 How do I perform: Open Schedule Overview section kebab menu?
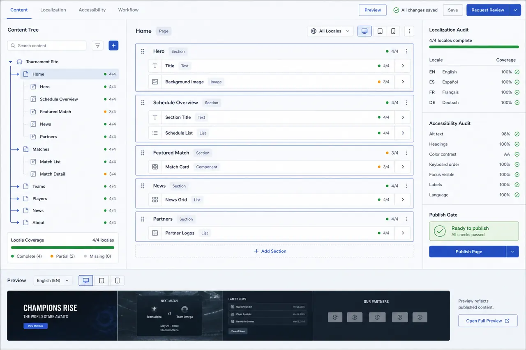click(x=406, y=103)
